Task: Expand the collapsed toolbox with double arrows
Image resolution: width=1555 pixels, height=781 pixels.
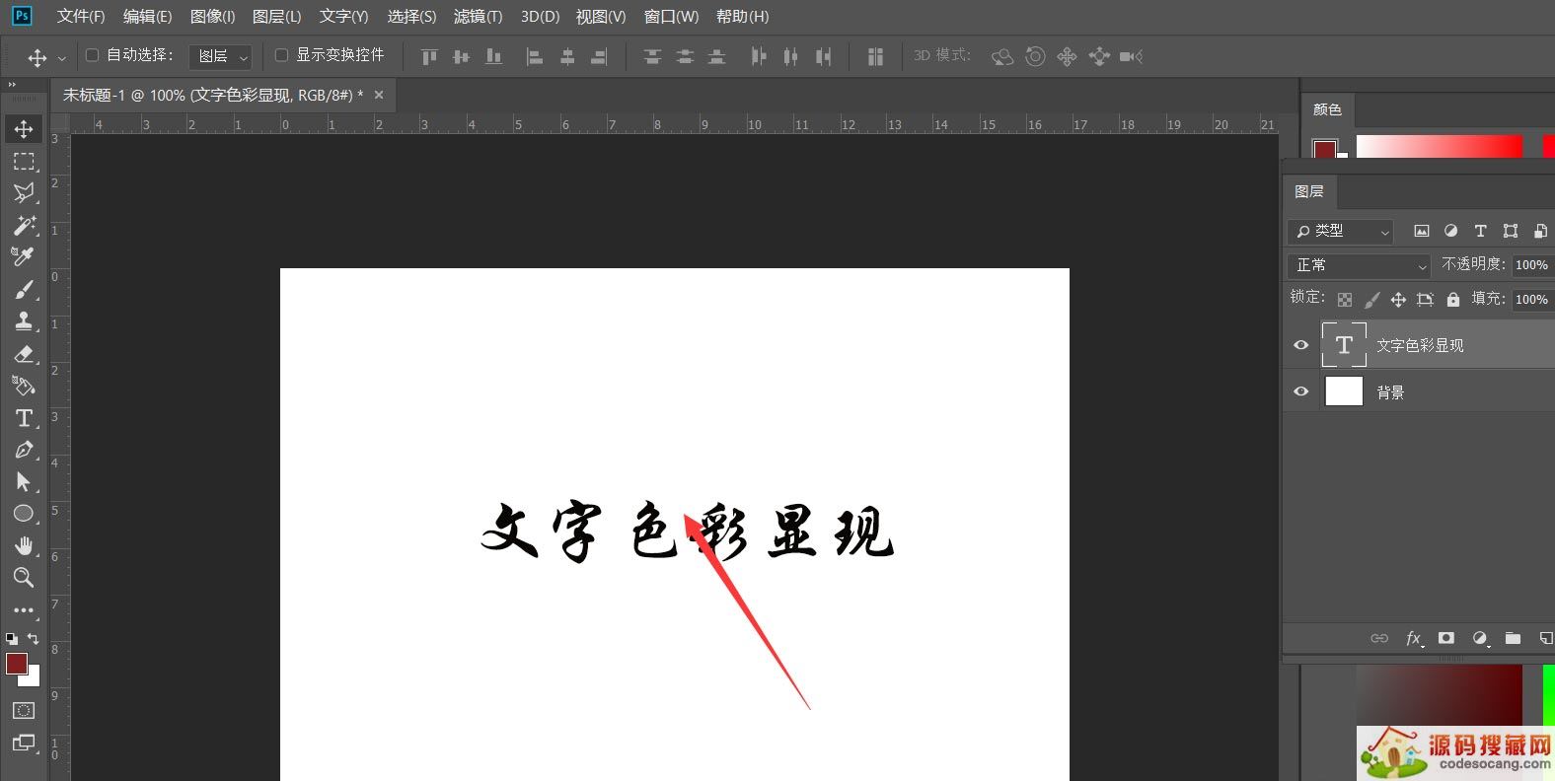Action: click(x=12, y=86)
